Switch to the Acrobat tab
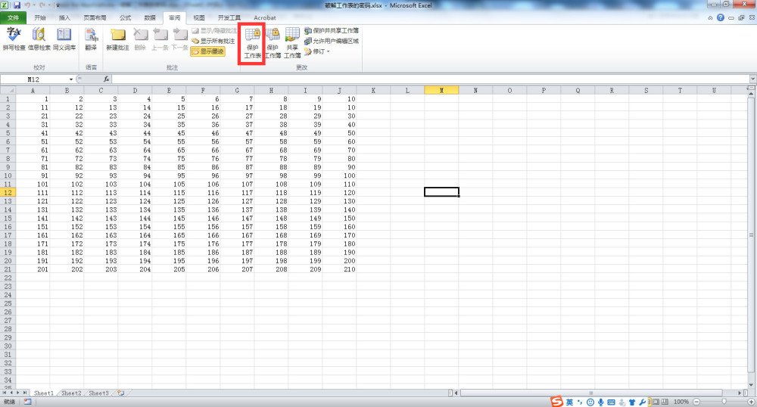The image size is (757, 407). 264,18
